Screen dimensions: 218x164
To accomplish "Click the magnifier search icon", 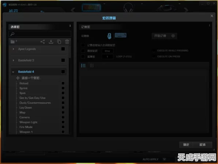I will point(12,34).
